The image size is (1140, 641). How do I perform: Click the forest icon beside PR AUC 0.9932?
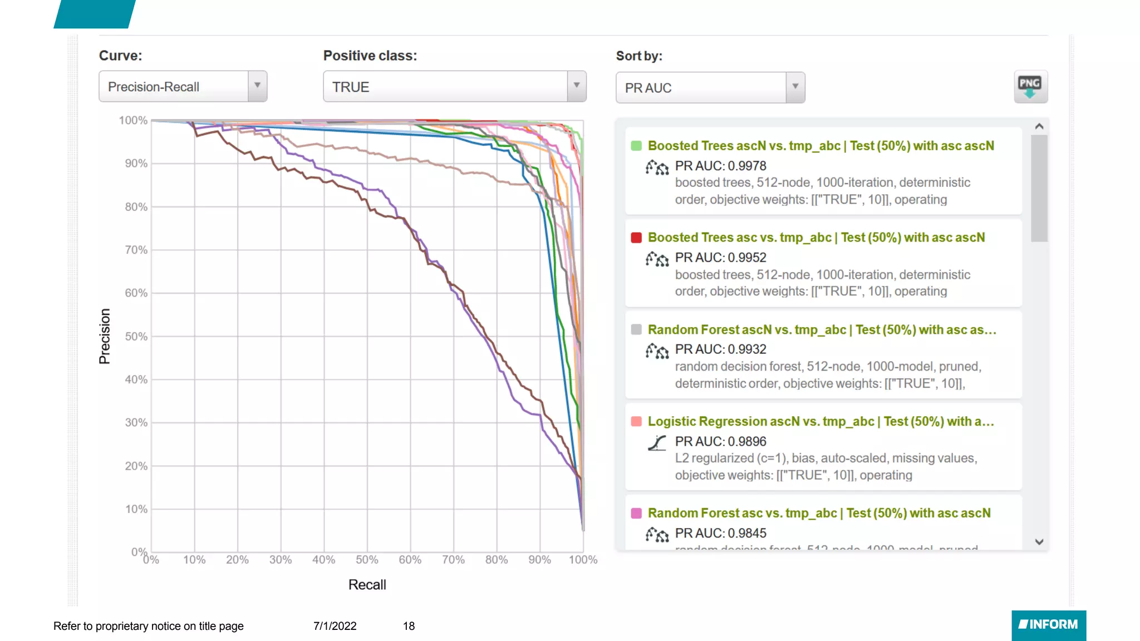[x=657, y=351]
